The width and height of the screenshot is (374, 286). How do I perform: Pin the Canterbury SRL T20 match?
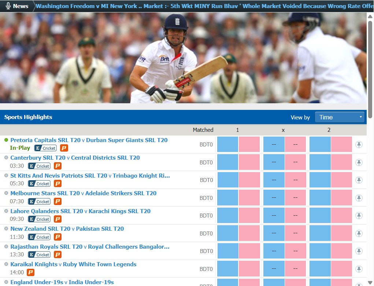pyautogui.click(x=359, y=163)
